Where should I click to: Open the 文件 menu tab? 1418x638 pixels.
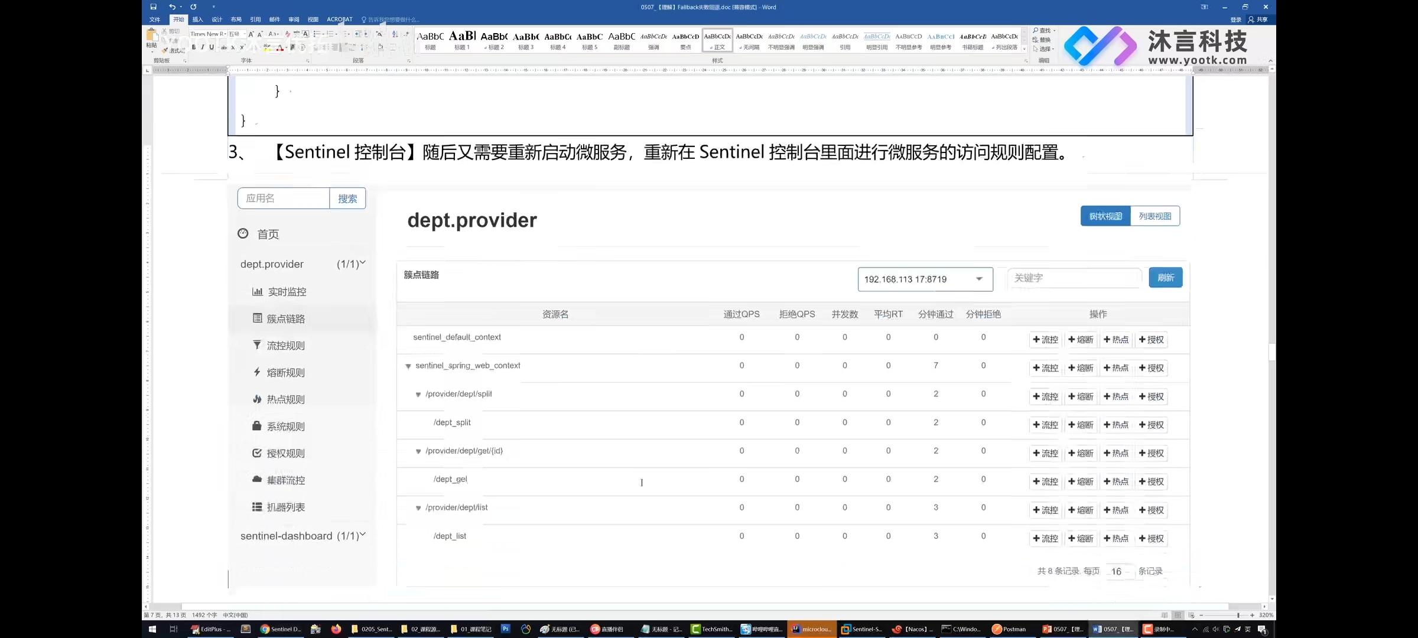tap(155, 19)
